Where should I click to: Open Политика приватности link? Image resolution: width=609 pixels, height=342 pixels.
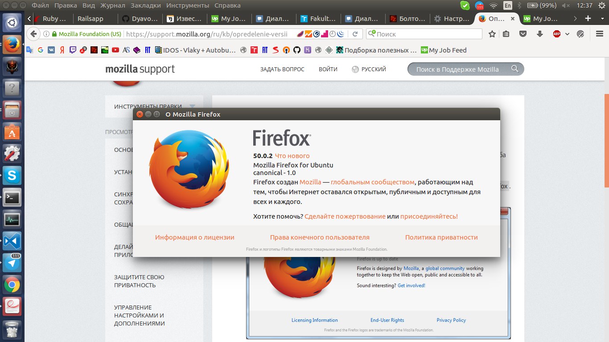pyautogui.click(x=441, y=237)
